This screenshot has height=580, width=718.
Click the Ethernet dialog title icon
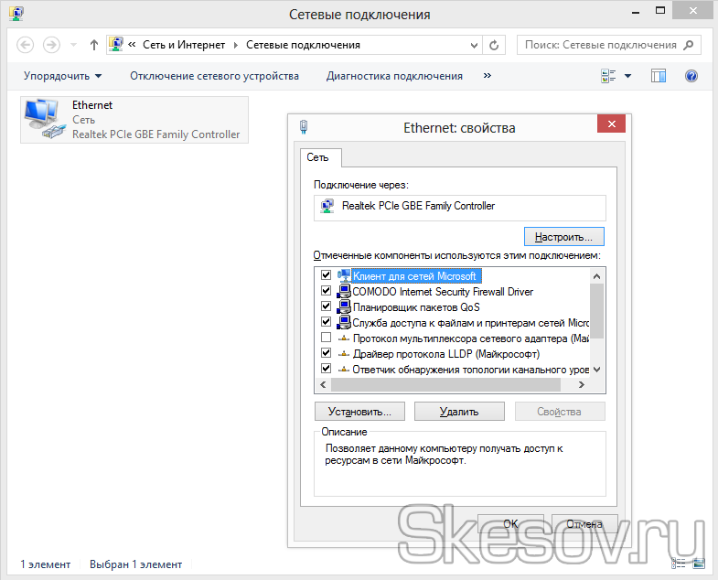pos(304,127)
